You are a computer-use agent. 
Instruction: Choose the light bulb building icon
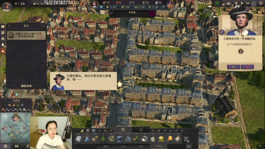(170, 139)
